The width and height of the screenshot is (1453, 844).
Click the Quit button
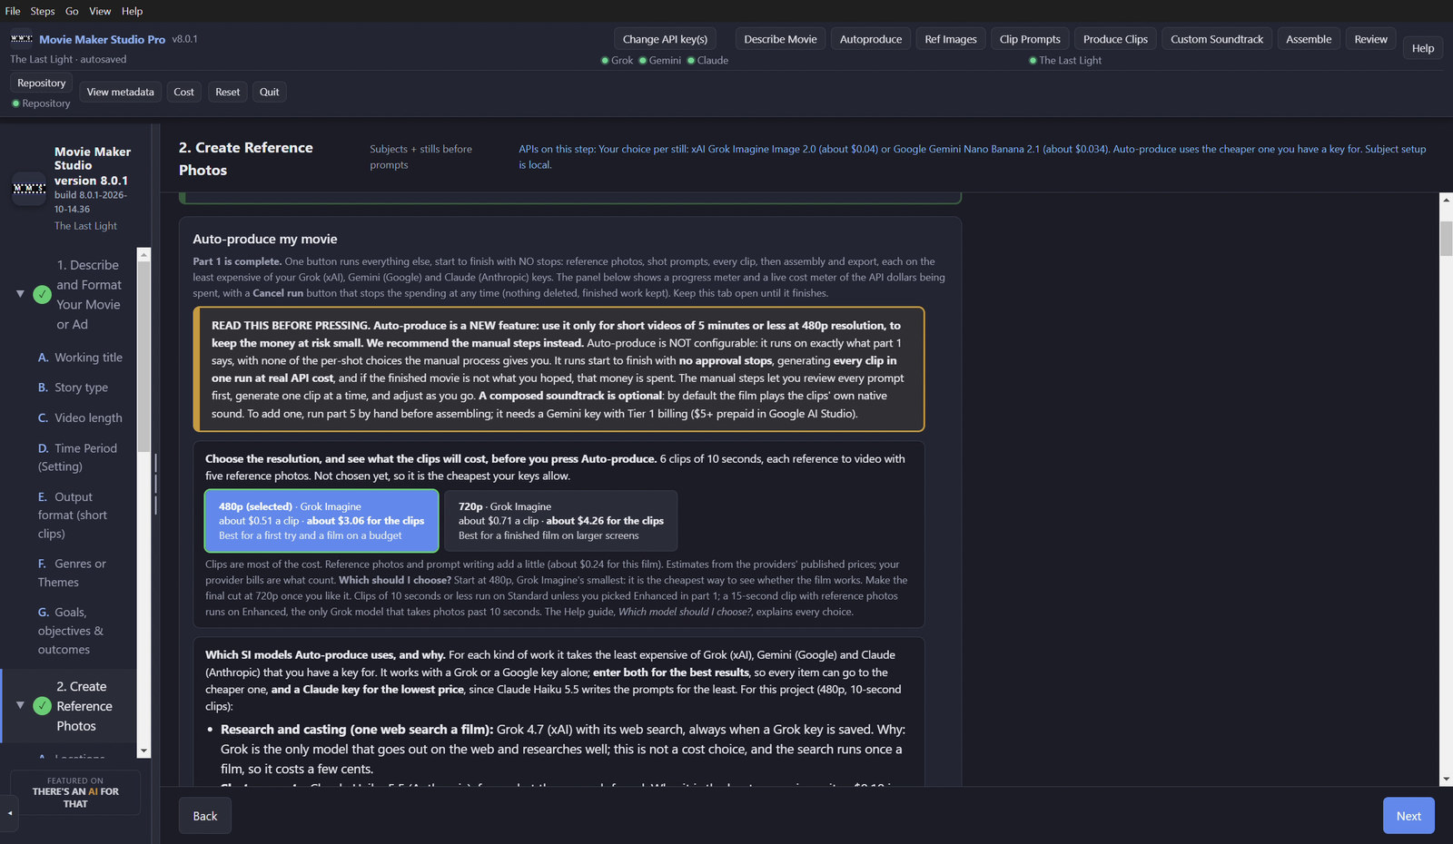click(270, 92)
